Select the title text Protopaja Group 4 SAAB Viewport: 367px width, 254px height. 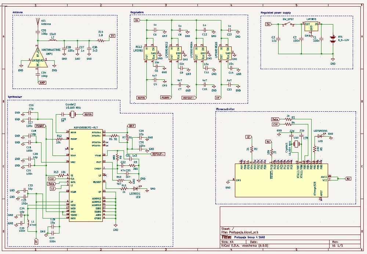[249, 237]
